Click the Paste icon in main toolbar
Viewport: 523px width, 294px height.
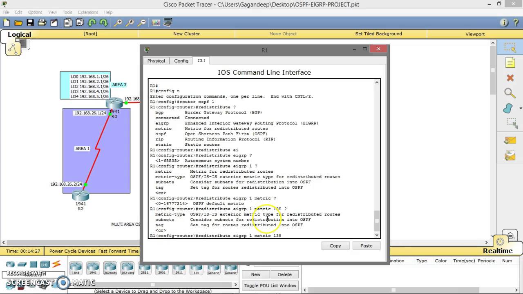tap(80, 23)
